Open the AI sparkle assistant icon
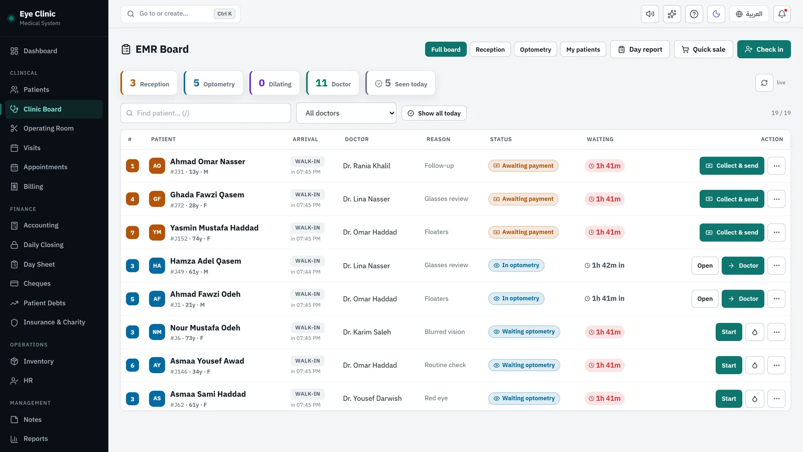Viewport: 803px width, 452px height. pos(672,14)
